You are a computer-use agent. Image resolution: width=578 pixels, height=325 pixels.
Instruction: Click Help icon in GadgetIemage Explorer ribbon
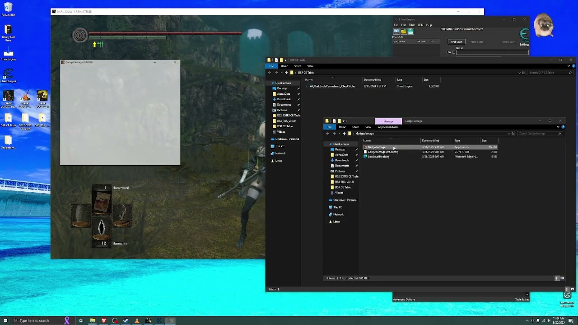point(563,127)
